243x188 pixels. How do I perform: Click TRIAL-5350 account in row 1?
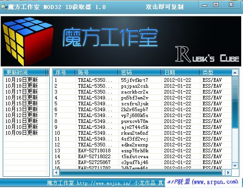[x=95, y=80]
